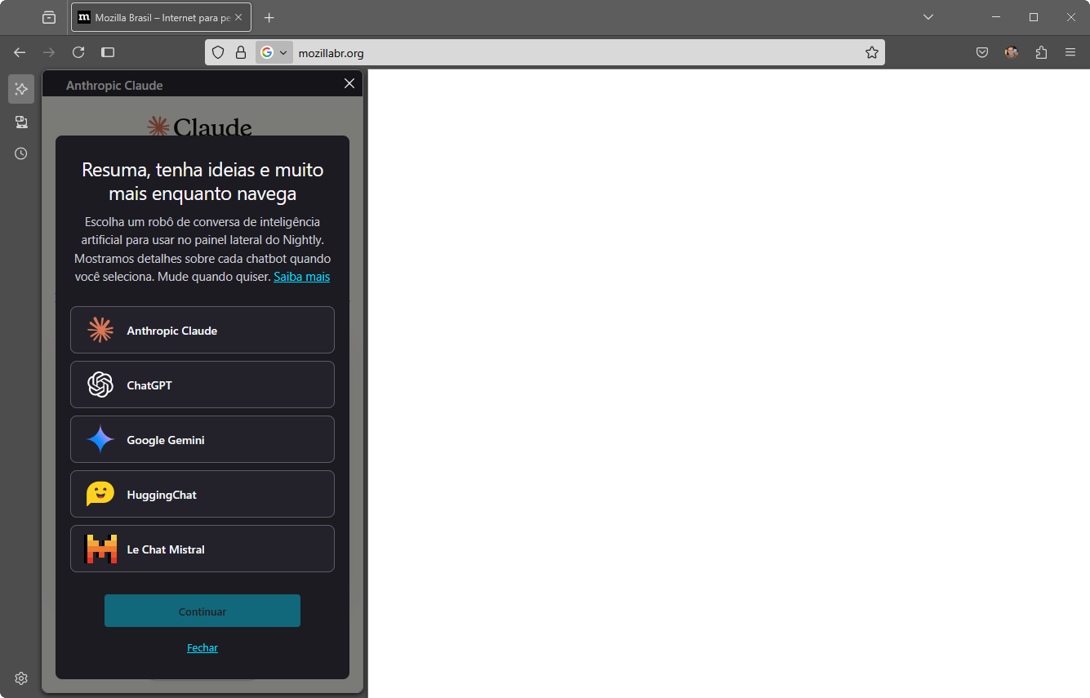The width and height of the screenshot is (1090, 698).
Task: Open the AI chatbot sidebar tool
Action: (21, 89)
